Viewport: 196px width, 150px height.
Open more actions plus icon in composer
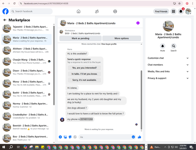click(60, 137)
